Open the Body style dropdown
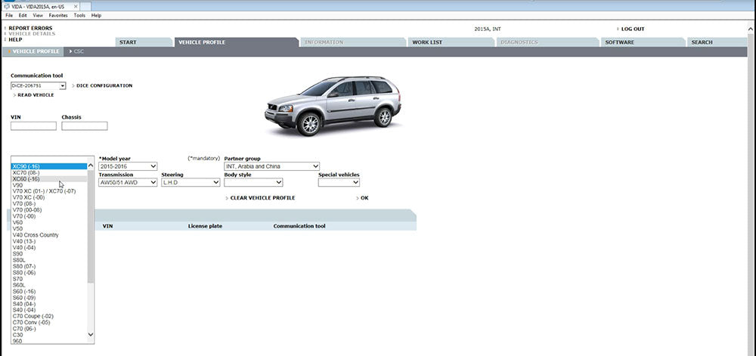This screenshot has height=356, width=756. point(253,182)
